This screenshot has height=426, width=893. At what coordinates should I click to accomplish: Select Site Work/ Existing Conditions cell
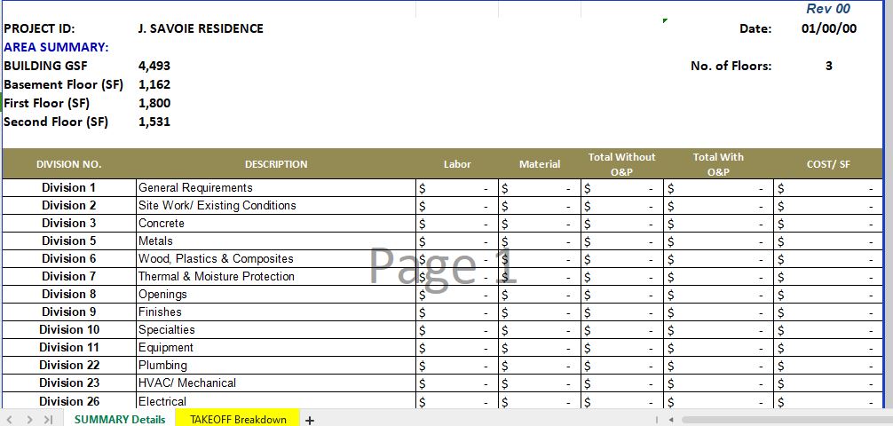(x=276, y=206)
